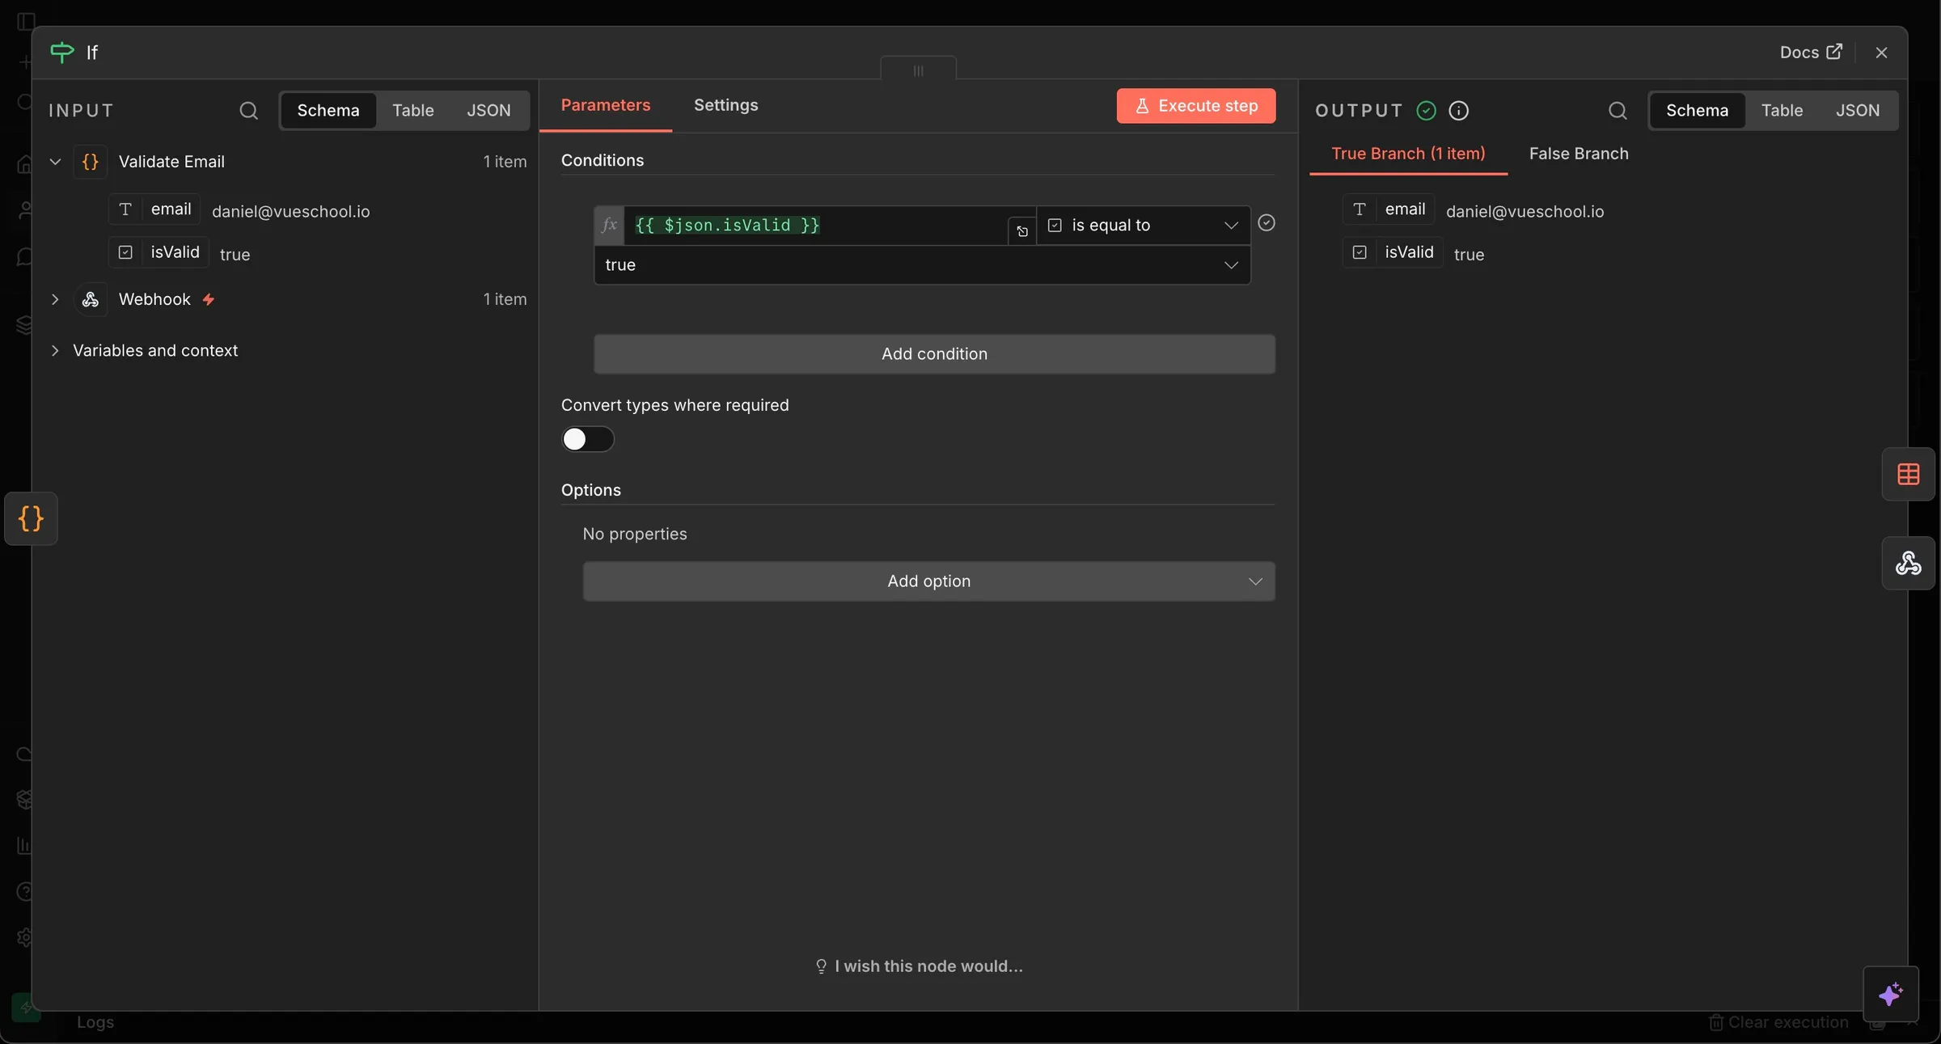Click the {{ $json.isValid }} expression field
The height and width of the screenshot is (1044, 1941).
point(815,225)
